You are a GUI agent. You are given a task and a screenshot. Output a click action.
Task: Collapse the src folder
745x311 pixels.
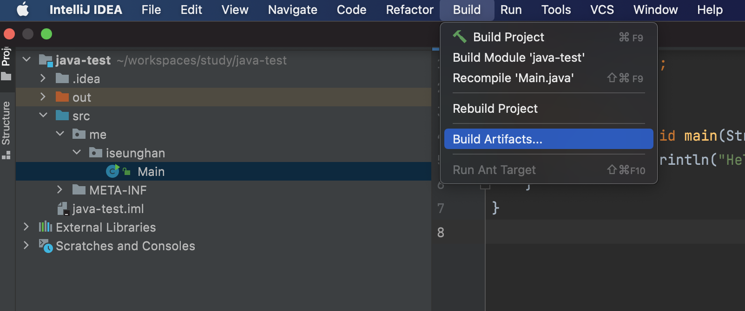pyautogui.click(x=43, y=115)
